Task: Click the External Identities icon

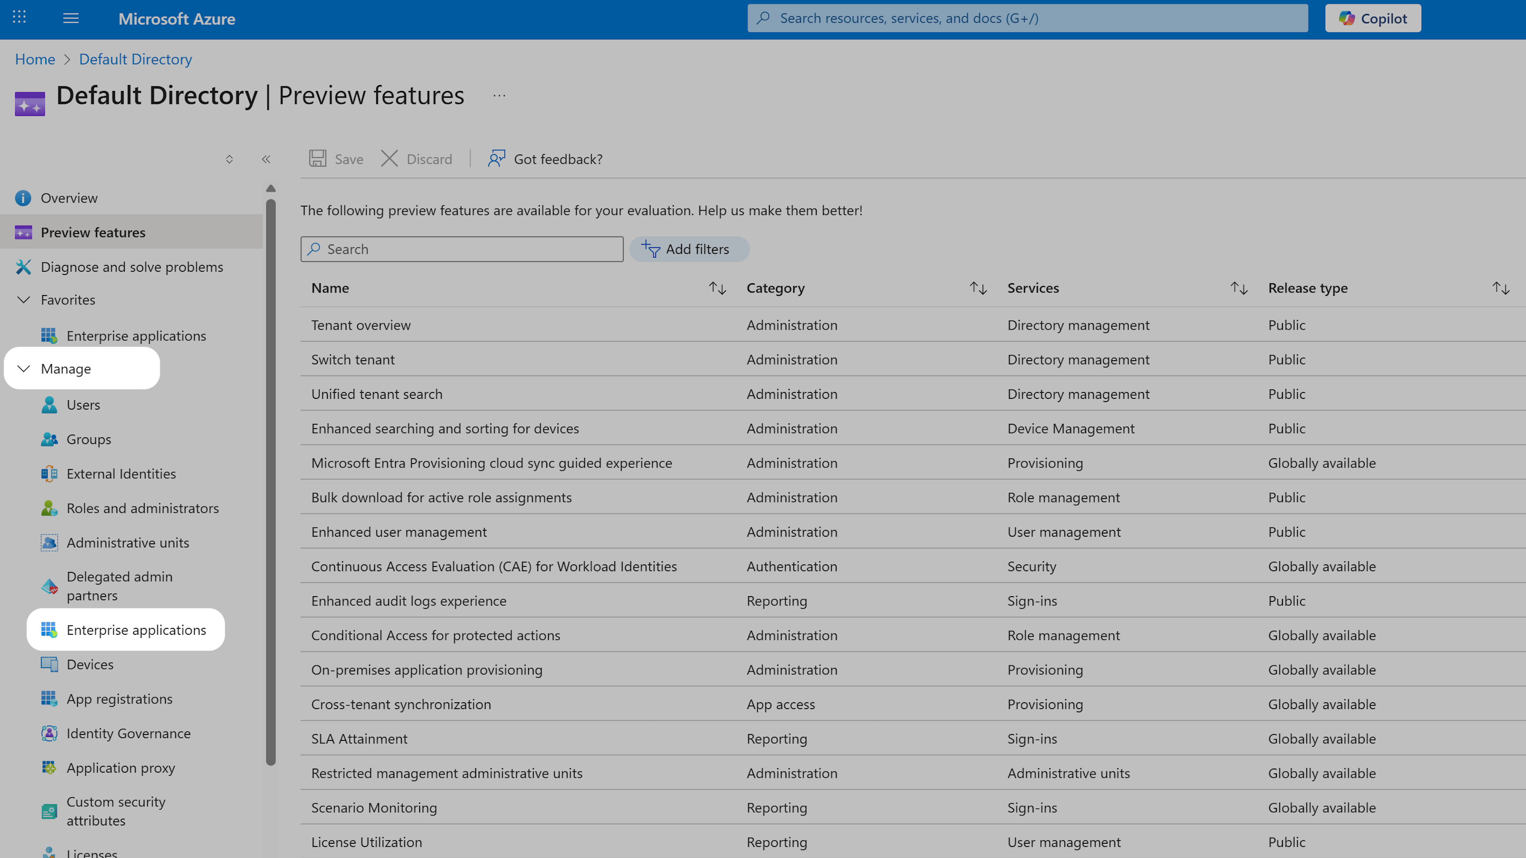Action: (x=49, y=474)
